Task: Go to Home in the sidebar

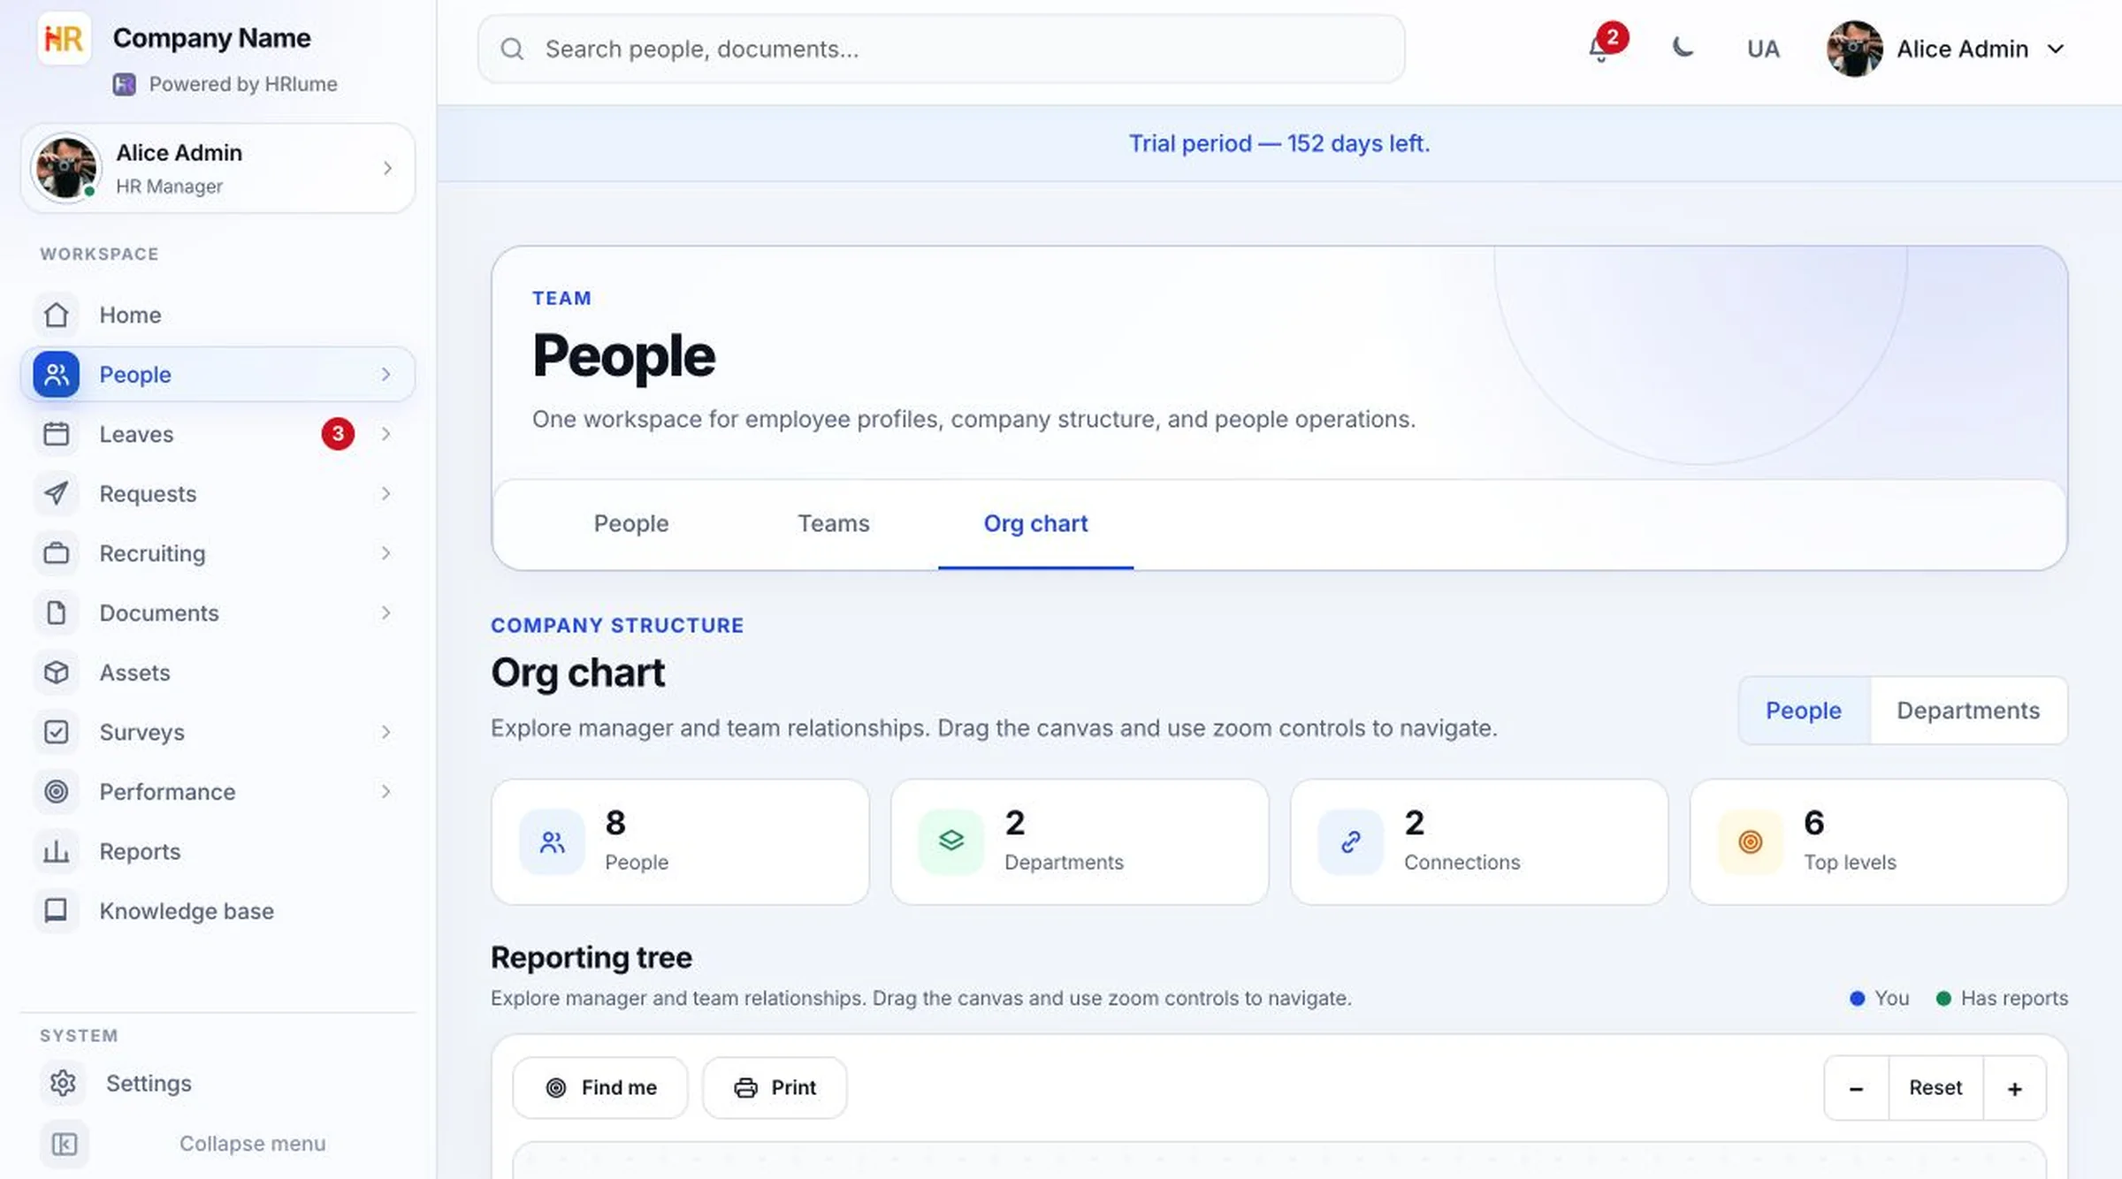Action: [218, 315]
